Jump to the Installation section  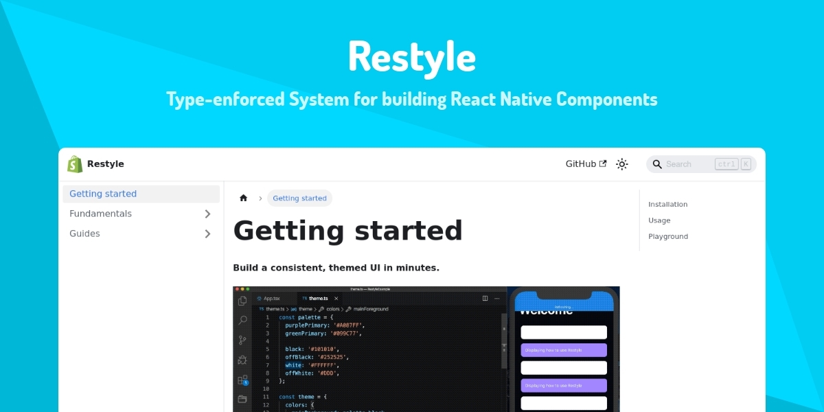667,205
